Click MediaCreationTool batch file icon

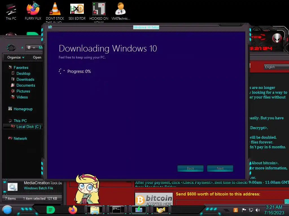[x=12, y=187]
